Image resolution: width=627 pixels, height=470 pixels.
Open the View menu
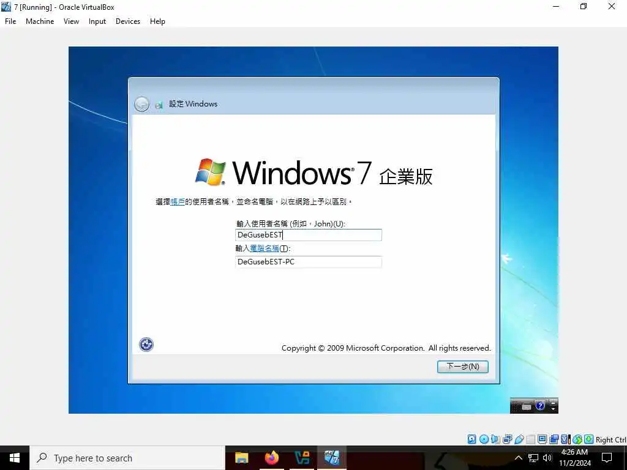pyautogui.click(x=71, y=21)
